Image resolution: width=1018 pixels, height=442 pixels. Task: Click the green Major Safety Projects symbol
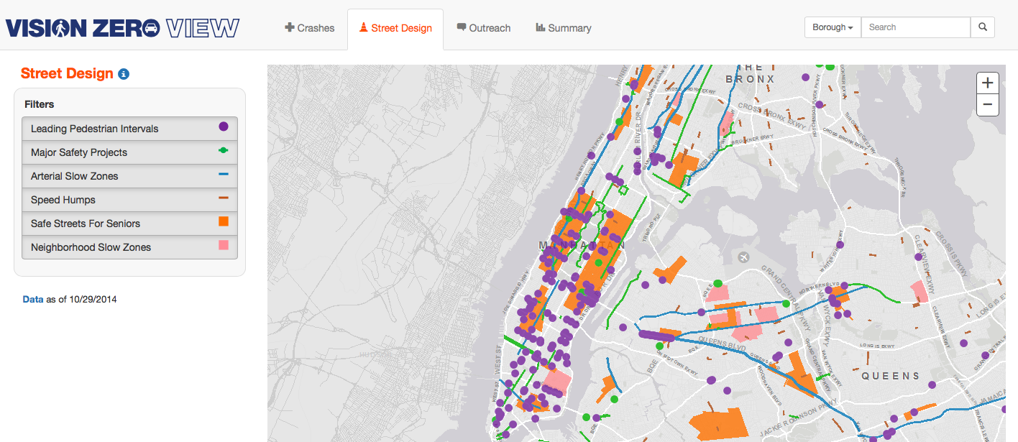click(x=224, y=151)
